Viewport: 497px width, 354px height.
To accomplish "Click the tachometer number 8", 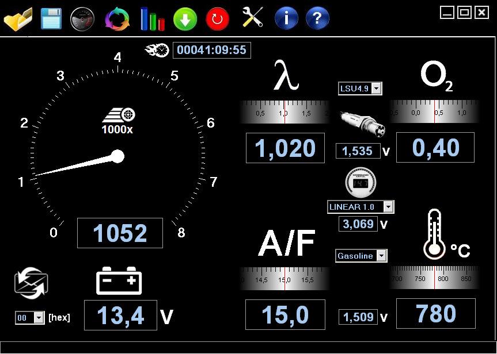I will pos(181,233).
